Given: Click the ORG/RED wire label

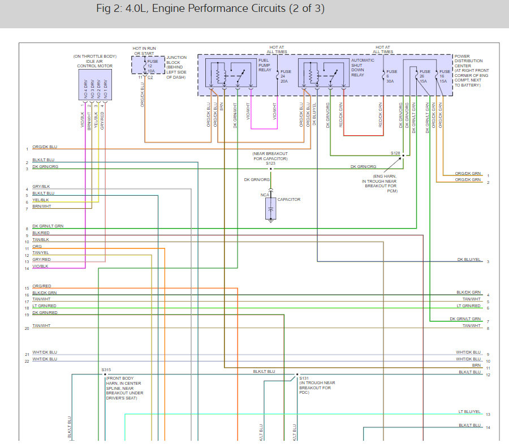Looking at the screenshot, I should click(x=41, y=286).
